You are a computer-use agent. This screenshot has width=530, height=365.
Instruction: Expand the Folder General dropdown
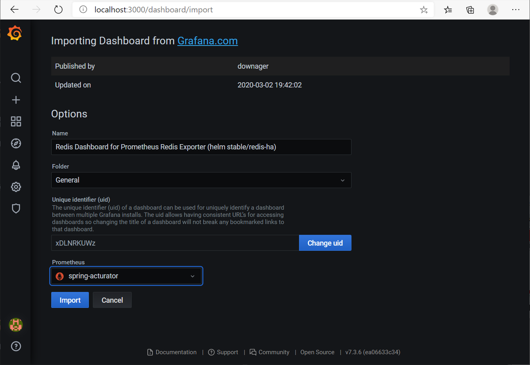coord(201,180)
